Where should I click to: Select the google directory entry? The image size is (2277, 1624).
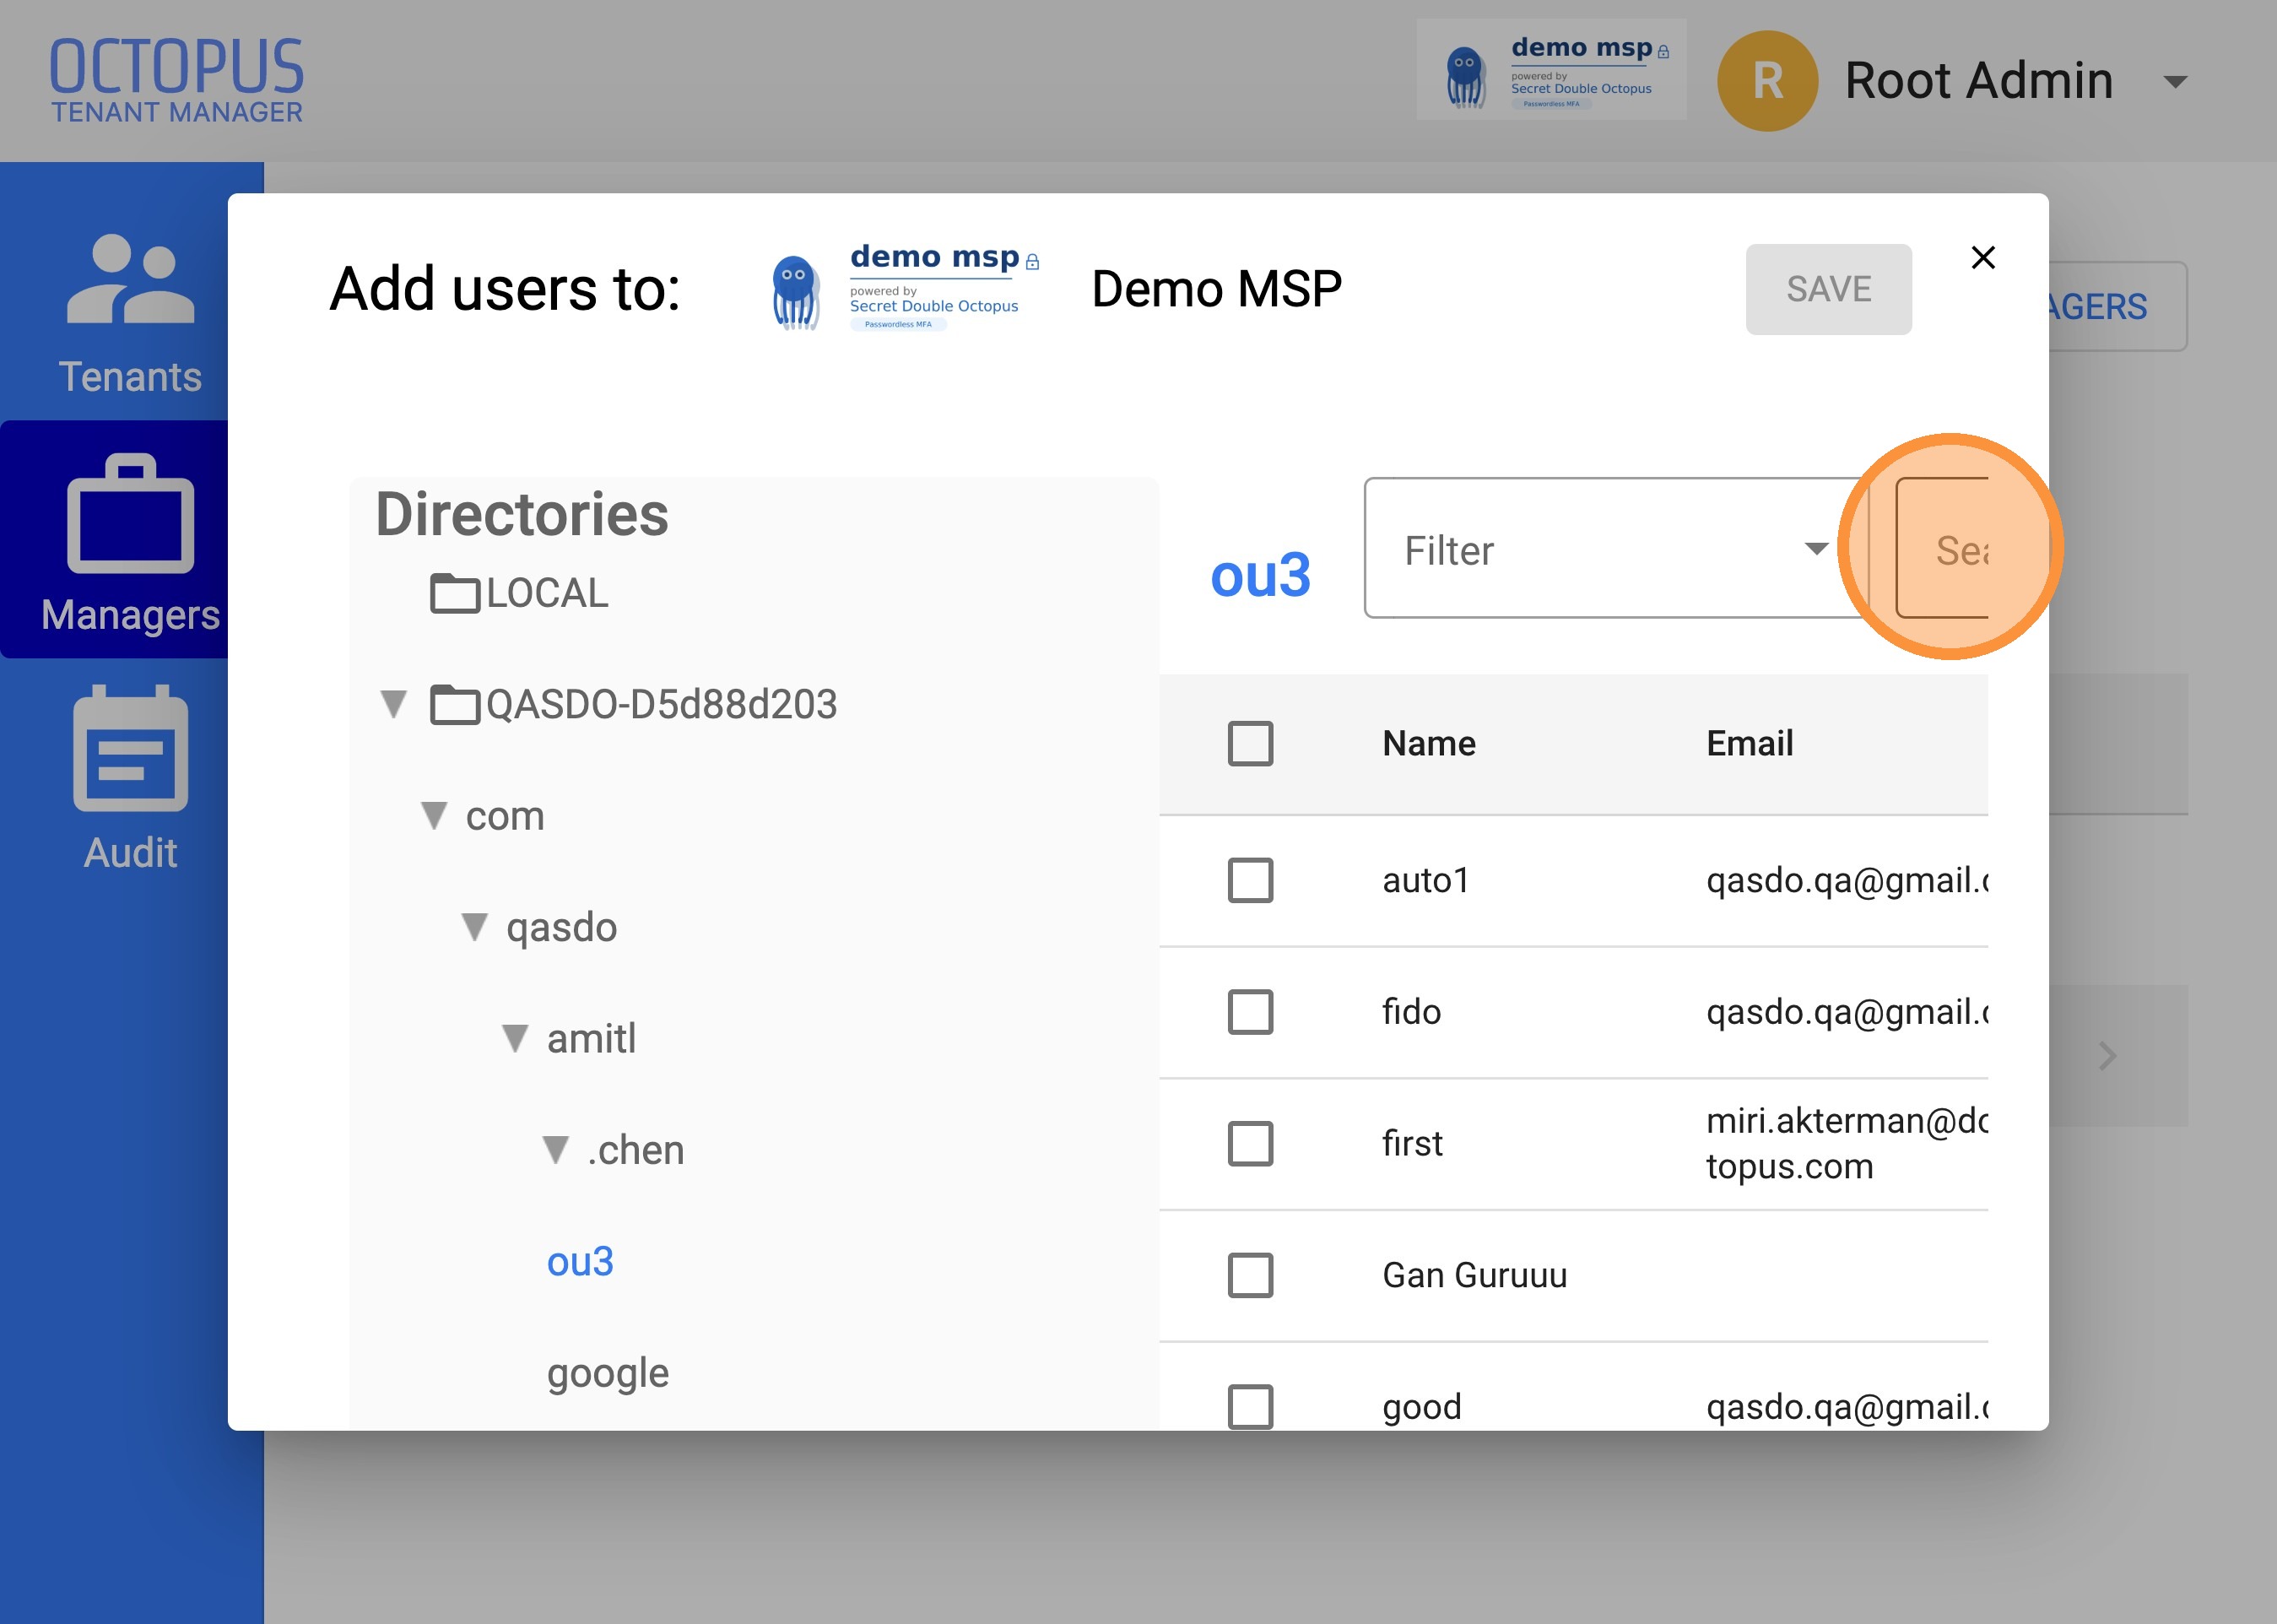608,1374
